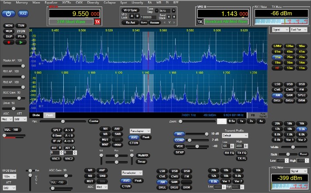Click the Center button next to Pan
This screenshot has width=311, height=193.
click(x=93, y=121)
